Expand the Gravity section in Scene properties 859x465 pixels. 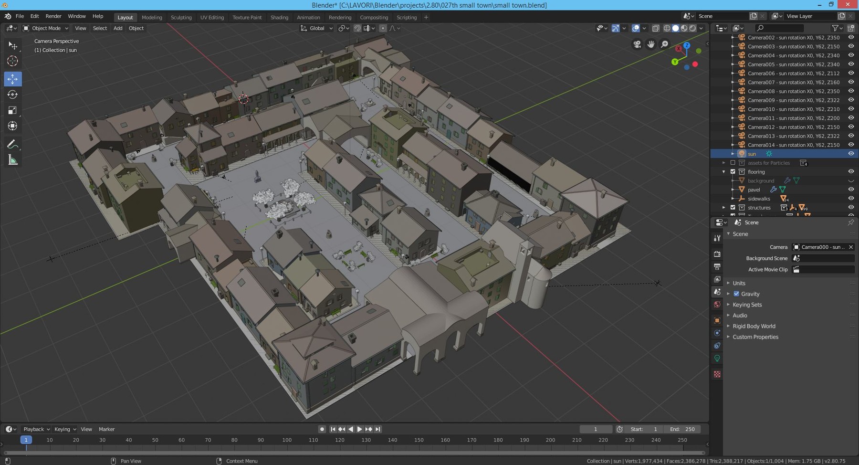coord(728,294)
